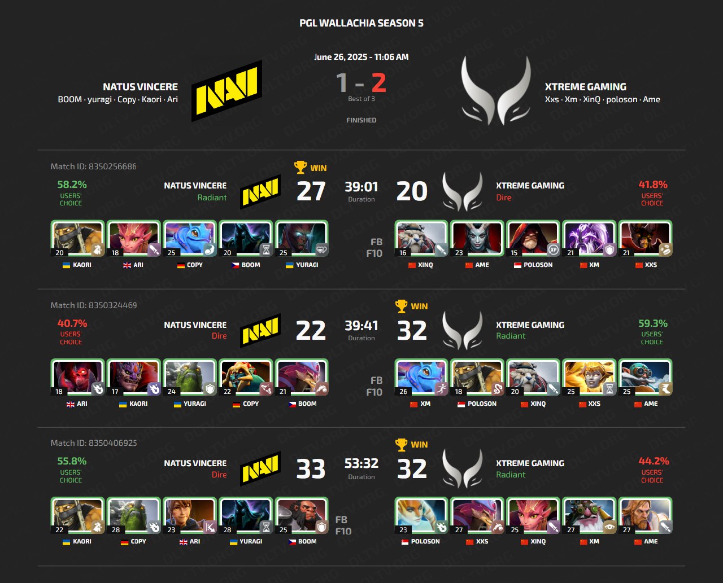Click Poloson's hero portrait in game three
723x583 pixels.
click(x=421, y=516)
